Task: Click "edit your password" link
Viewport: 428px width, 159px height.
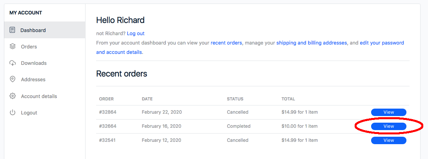Action: pyautogui.click(x=382, y=43)
